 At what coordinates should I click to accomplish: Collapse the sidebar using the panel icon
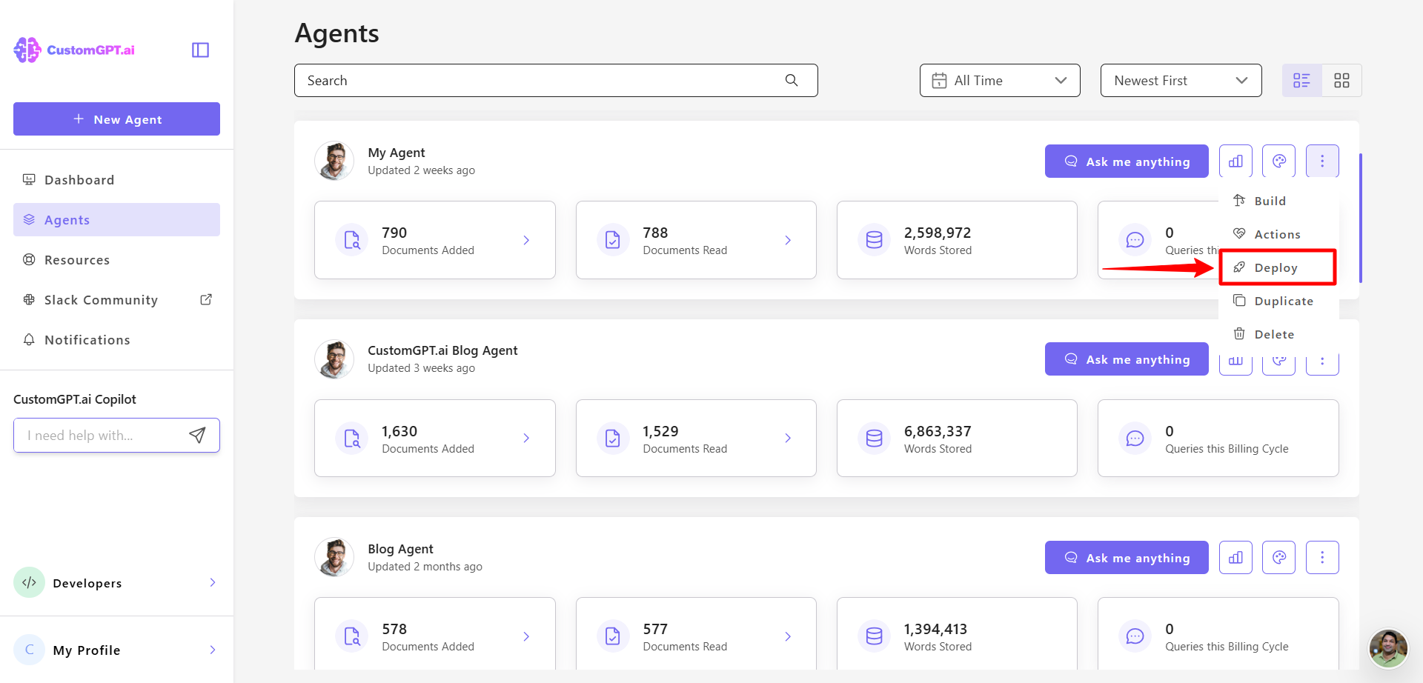[x=199, y=50]
